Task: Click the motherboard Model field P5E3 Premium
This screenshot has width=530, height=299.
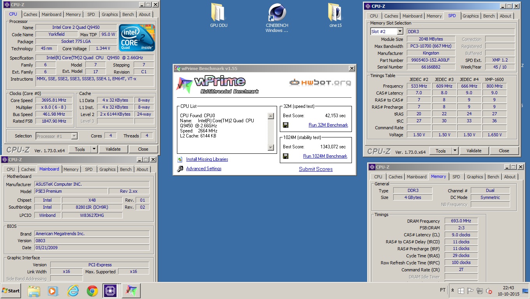Action: (71, 191)
